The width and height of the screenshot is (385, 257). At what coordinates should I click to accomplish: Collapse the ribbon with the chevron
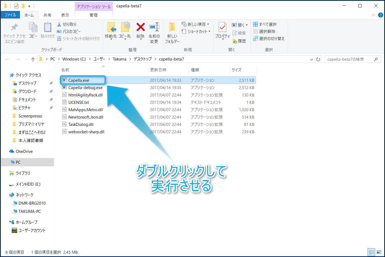(x=373, y=15)
